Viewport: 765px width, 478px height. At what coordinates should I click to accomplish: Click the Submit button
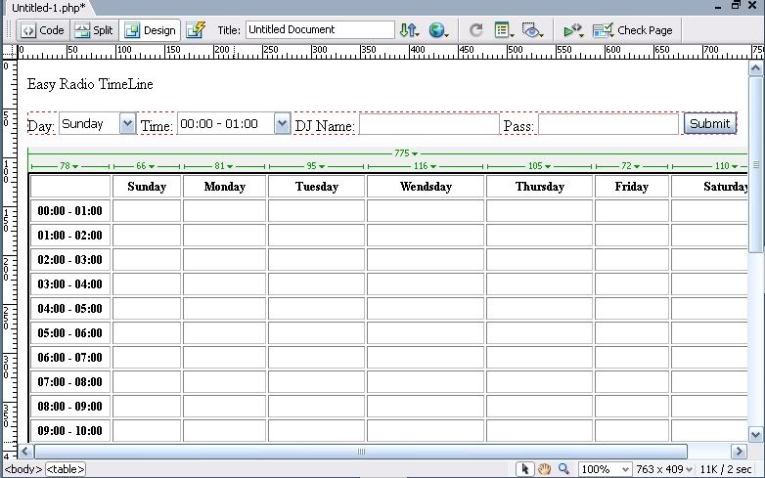pos(709,124)
